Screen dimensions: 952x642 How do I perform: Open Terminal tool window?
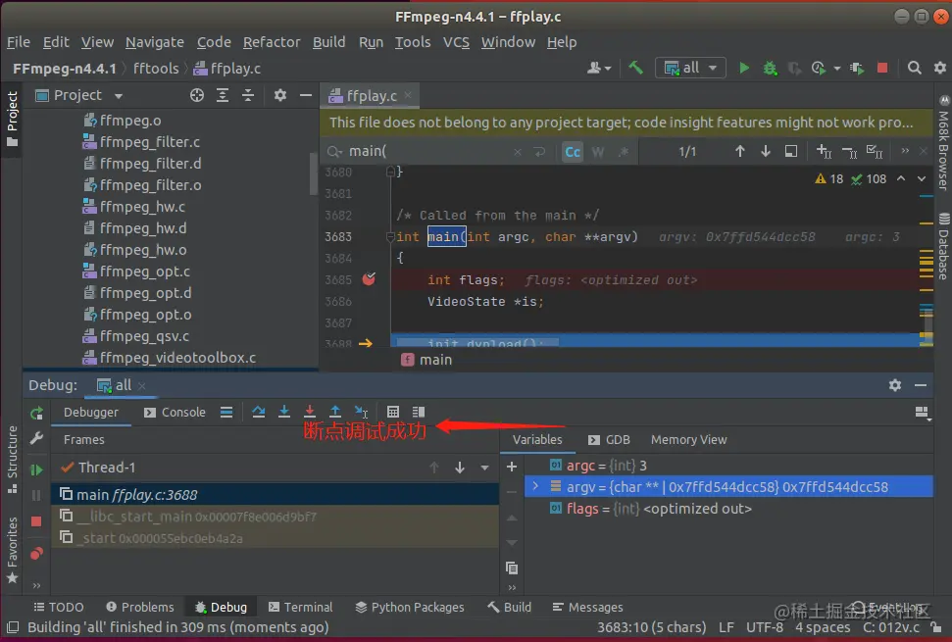pyautogui.click(x=301, y=607)
